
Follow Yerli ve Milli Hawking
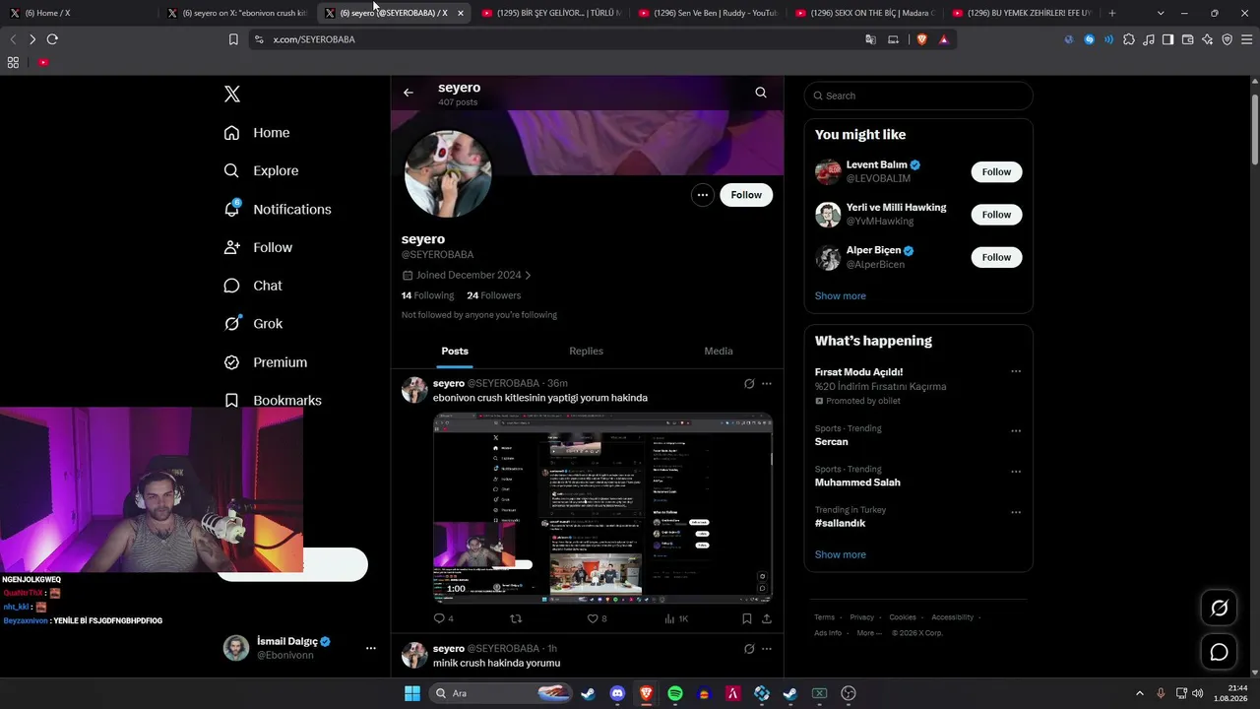pyautogui.click(x=996, y=215)
